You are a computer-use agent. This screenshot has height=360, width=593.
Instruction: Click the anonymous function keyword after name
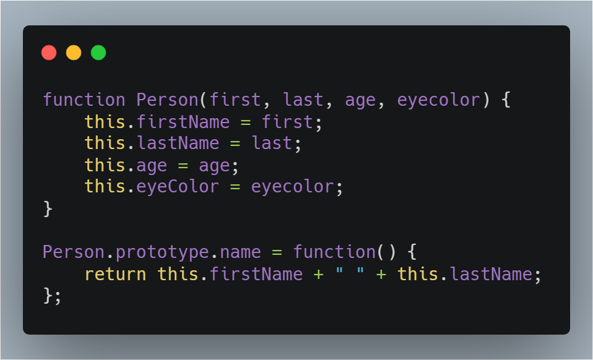point(335,252)
